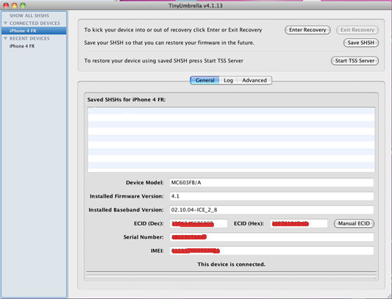
Task: Collapse the Recent Devices group
Action: pyautogui.click(x=5, y=38)
